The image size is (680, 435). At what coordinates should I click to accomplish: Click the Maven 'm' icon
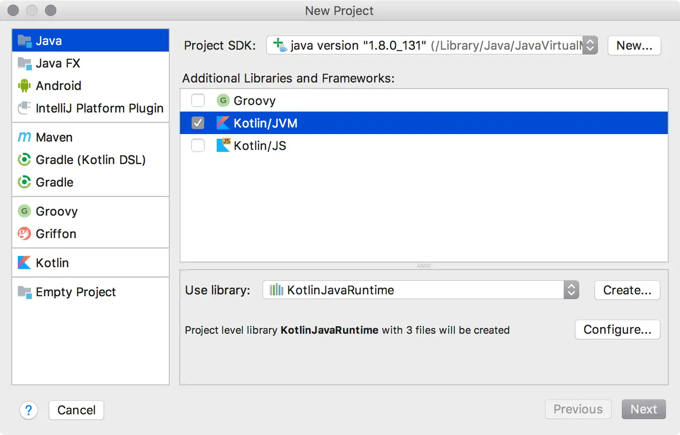coord(24,137)
